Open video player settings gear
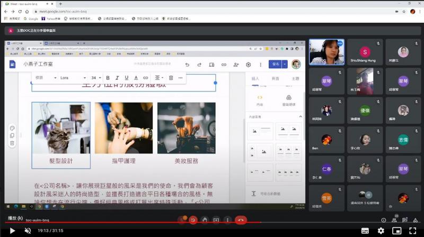The height and width of the screenshot is (237, 424). [381, 231]
